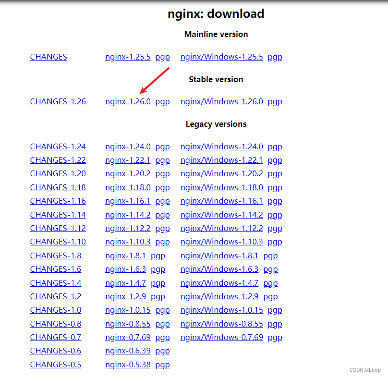Download nginx/Windows-1.20.2
Viewport: 388px width, 377px height.
(x=222, y=173)
